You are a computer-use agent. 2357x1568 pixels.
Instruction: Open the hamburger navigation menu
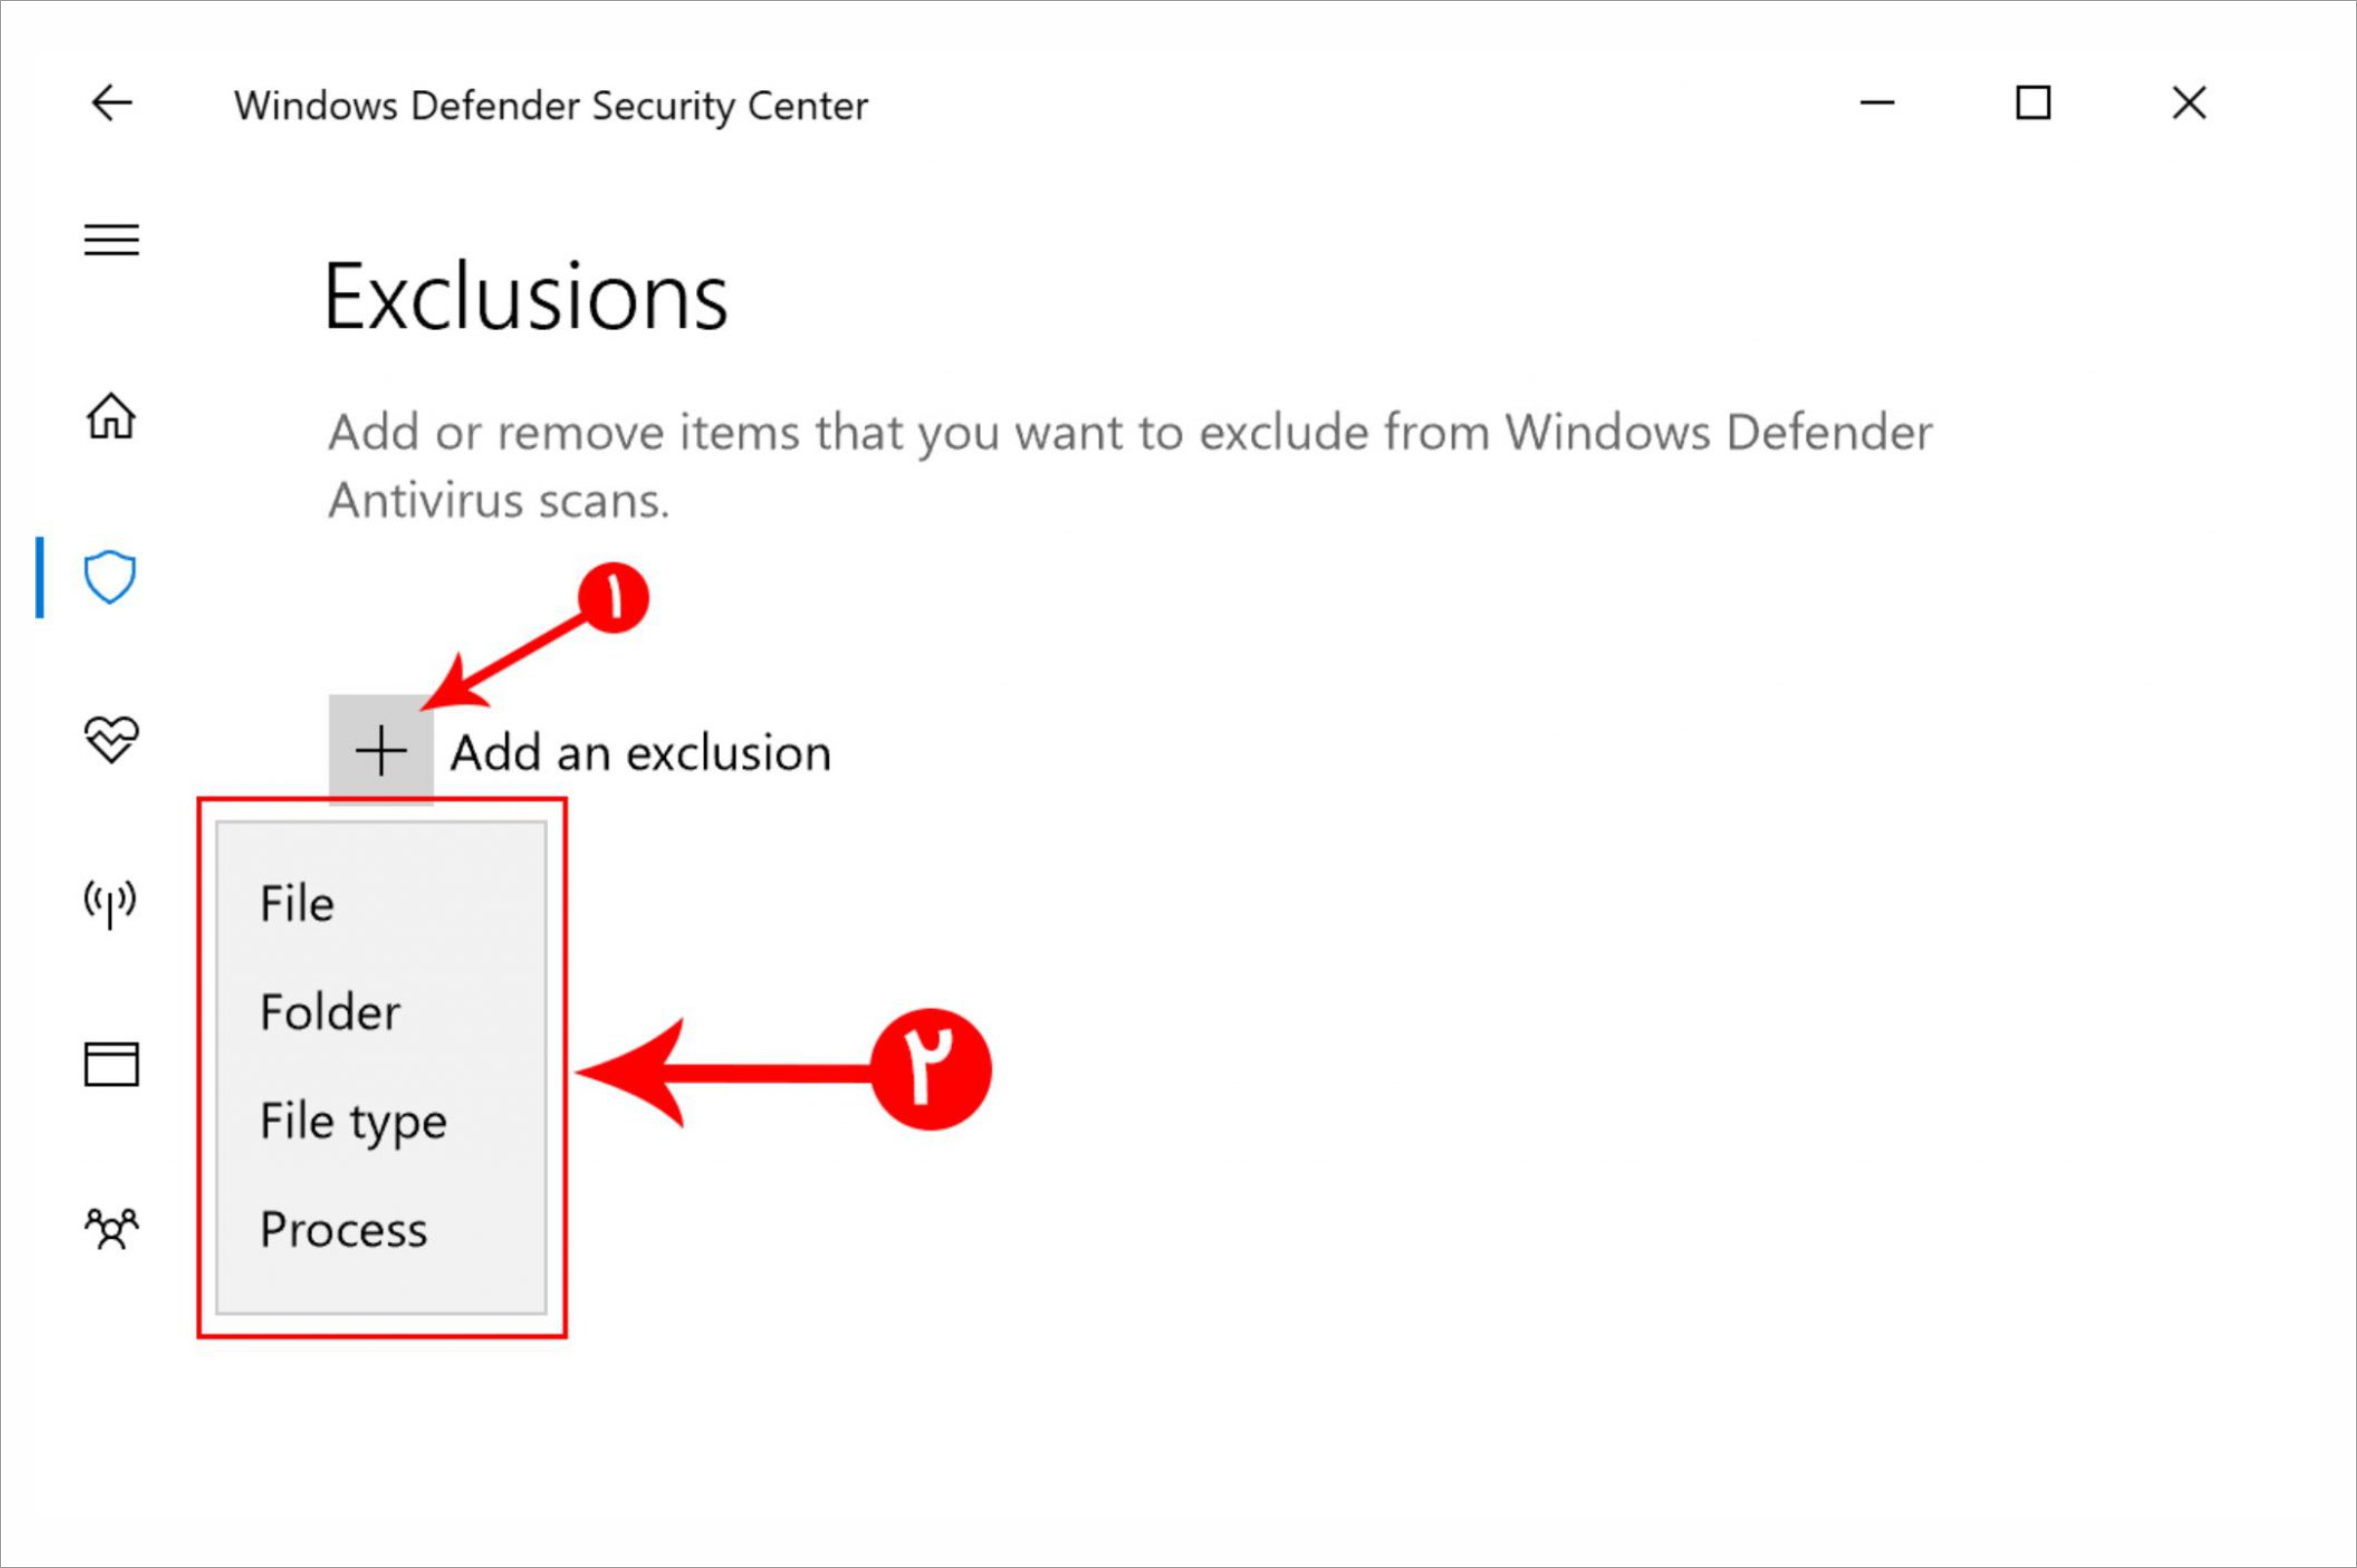click(111, 240)
